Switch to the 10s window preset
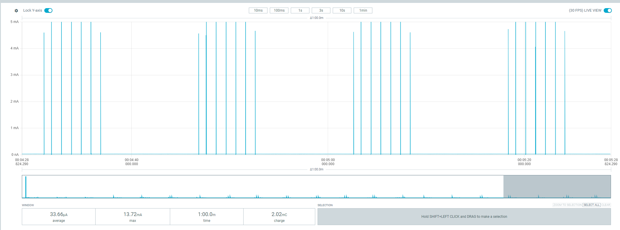 pyautogui.click(x=342, y=10)
